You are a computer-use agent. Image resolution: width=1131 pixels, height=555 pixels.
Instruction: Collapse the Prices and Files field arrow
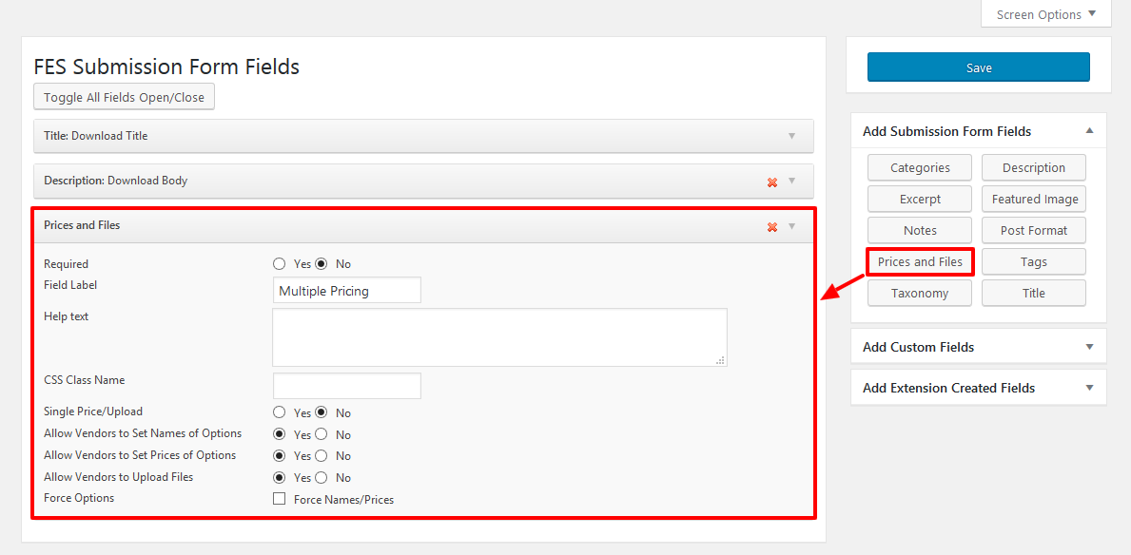pos(791,226)
